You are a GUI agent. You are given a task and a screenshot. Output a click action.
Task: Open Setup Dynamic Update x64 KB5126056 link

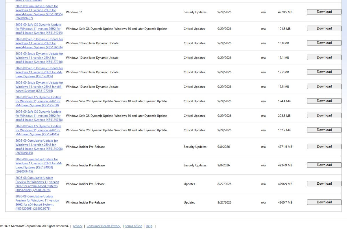[x=39, y=72]
